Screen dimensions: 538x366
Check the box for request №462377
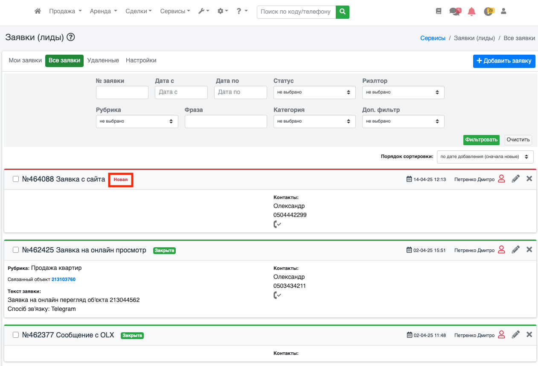pyautogui.click(x=16, y=335)
